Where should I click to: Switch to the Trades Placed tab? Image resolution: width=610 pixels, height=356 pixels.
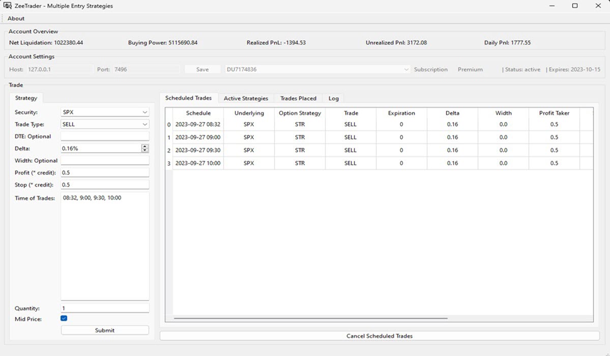click(298, 98)
